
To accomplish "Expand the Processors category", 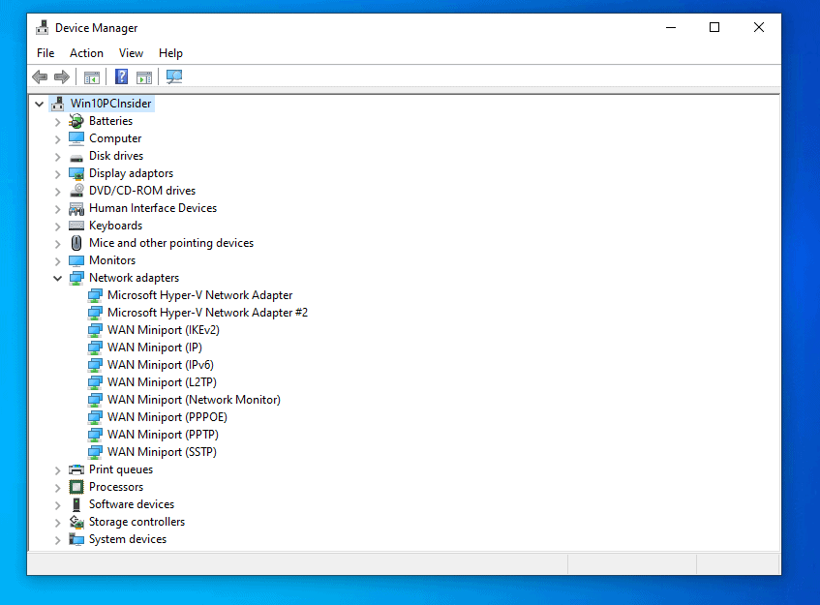I will [x=57, y=487].
